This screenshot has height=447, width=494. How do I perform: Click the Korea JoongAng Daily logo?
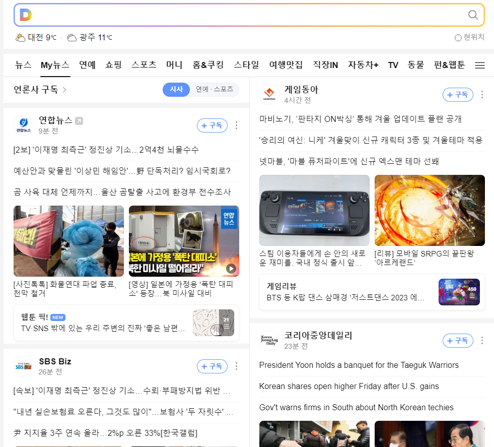coord(269,341)
